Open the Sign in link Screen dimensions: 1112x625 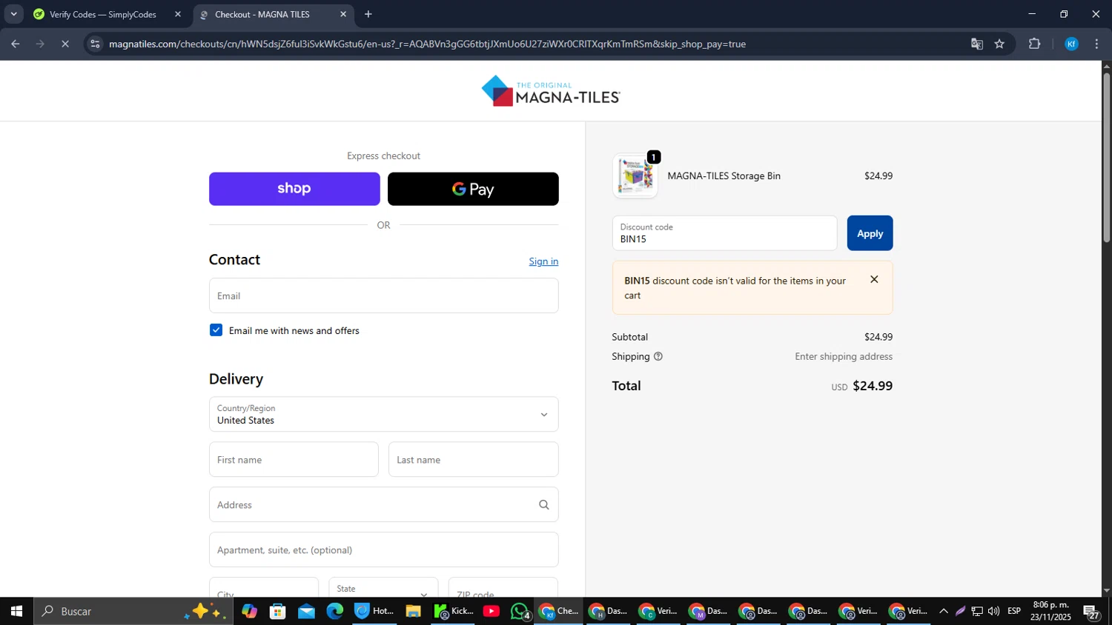(543, 261)
